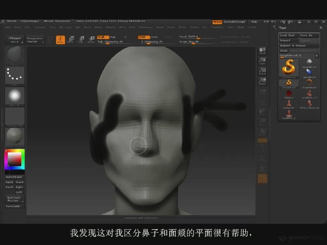Click the DefaultZScript button
327x245 pixels.
pyautogui.click(x=234, y=22)
